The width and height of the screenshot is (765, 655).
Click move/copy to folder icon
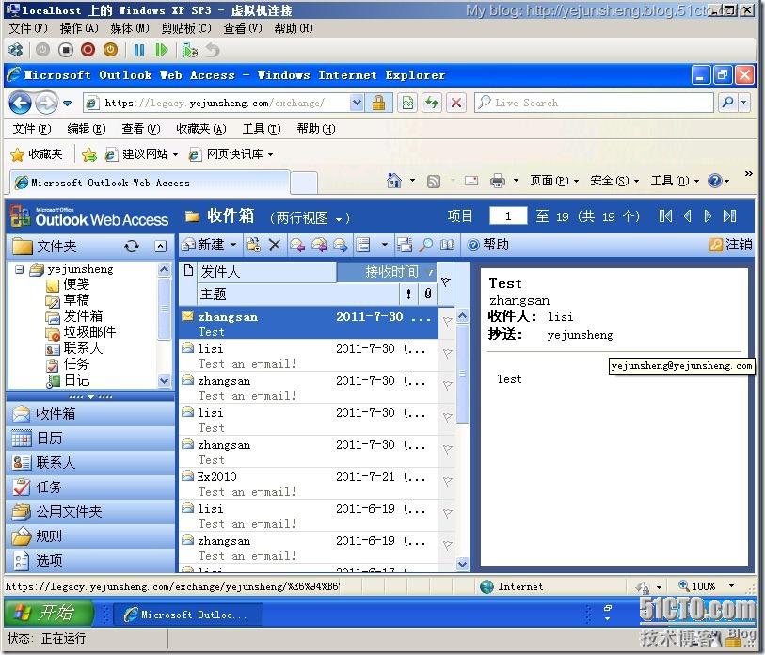tap(253, 245)
